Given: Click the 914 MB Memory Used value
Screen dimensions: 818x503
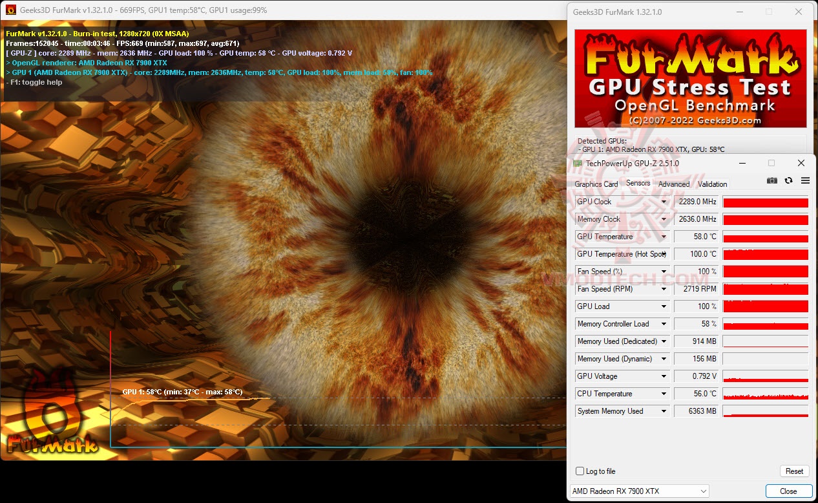Looking at the screenshot, I should [697, 341].
